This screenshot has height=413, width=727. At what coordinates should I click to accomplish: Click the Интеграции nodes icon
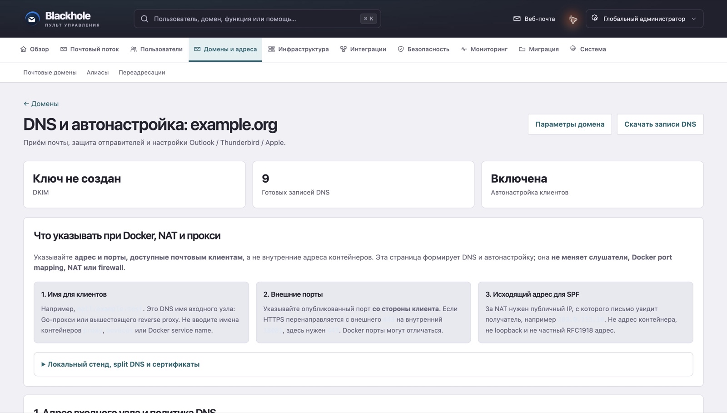[x=344, y=49]
